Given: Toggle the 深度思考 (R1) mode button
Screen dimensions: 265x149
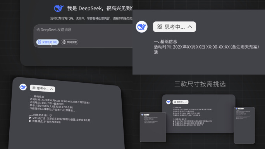Looking at the screenshot, I should click(48, 42).
